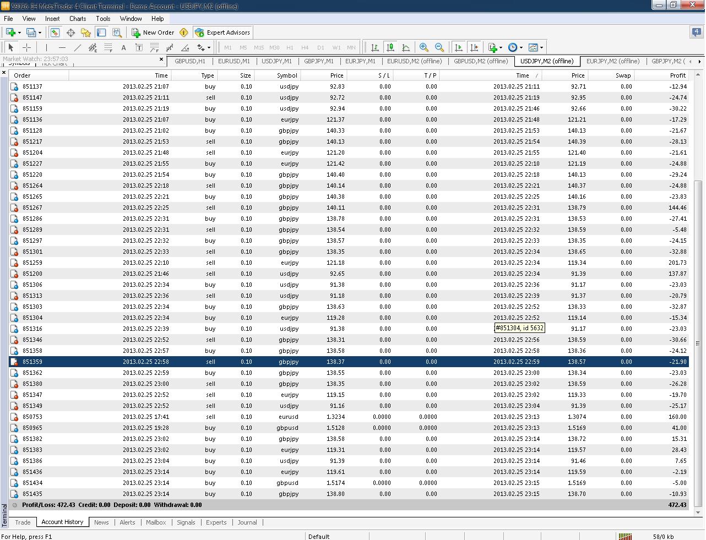
Task: Switch to EURJPY,M2 (offline) chart tab
Action: tap(613, 61)
